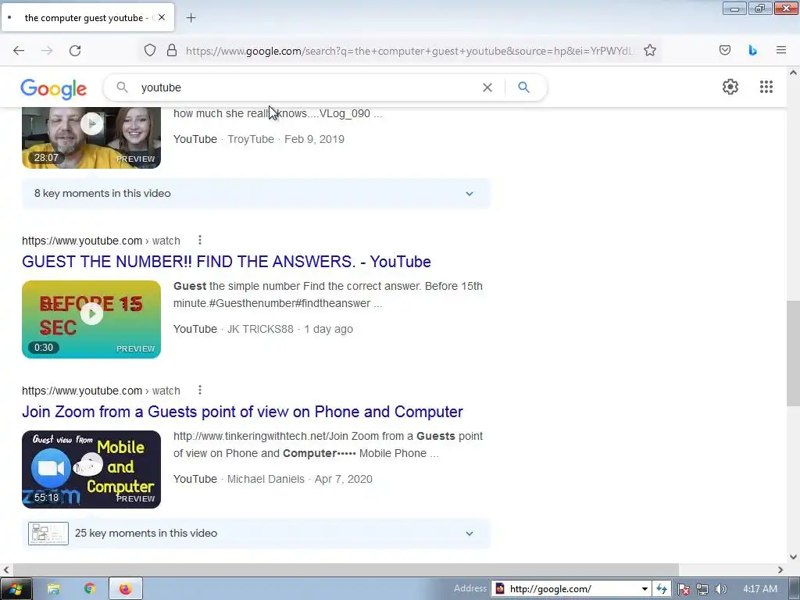The image size is (800, 600).
Task: Reload the current page
Action: (75, 51)
